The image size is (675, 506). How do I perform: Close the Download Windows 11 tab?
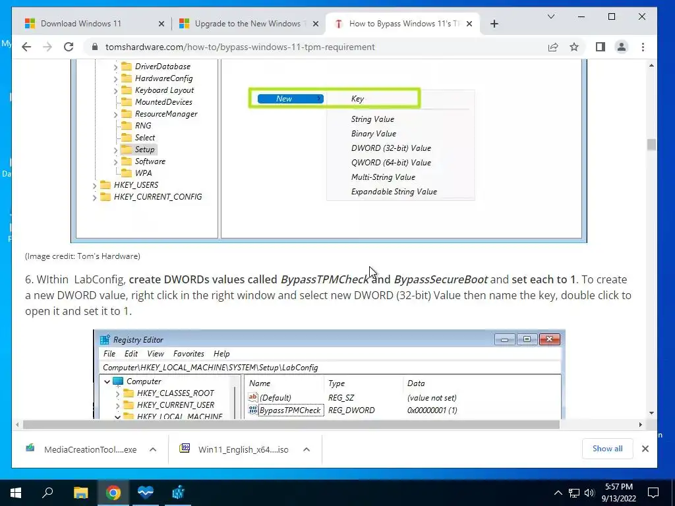(161, 24)
